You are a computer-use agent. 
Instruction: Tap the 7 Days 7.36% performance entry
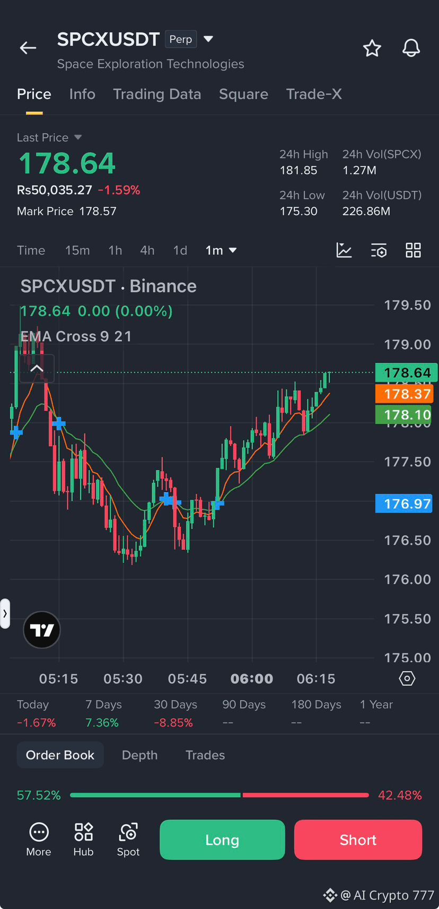pyautogui.click(x=103, y=713)
